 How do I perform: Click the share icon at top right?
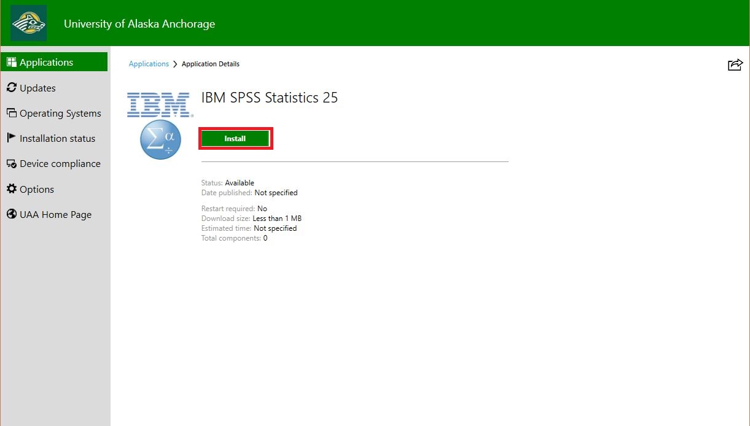[x=735, y=64]
